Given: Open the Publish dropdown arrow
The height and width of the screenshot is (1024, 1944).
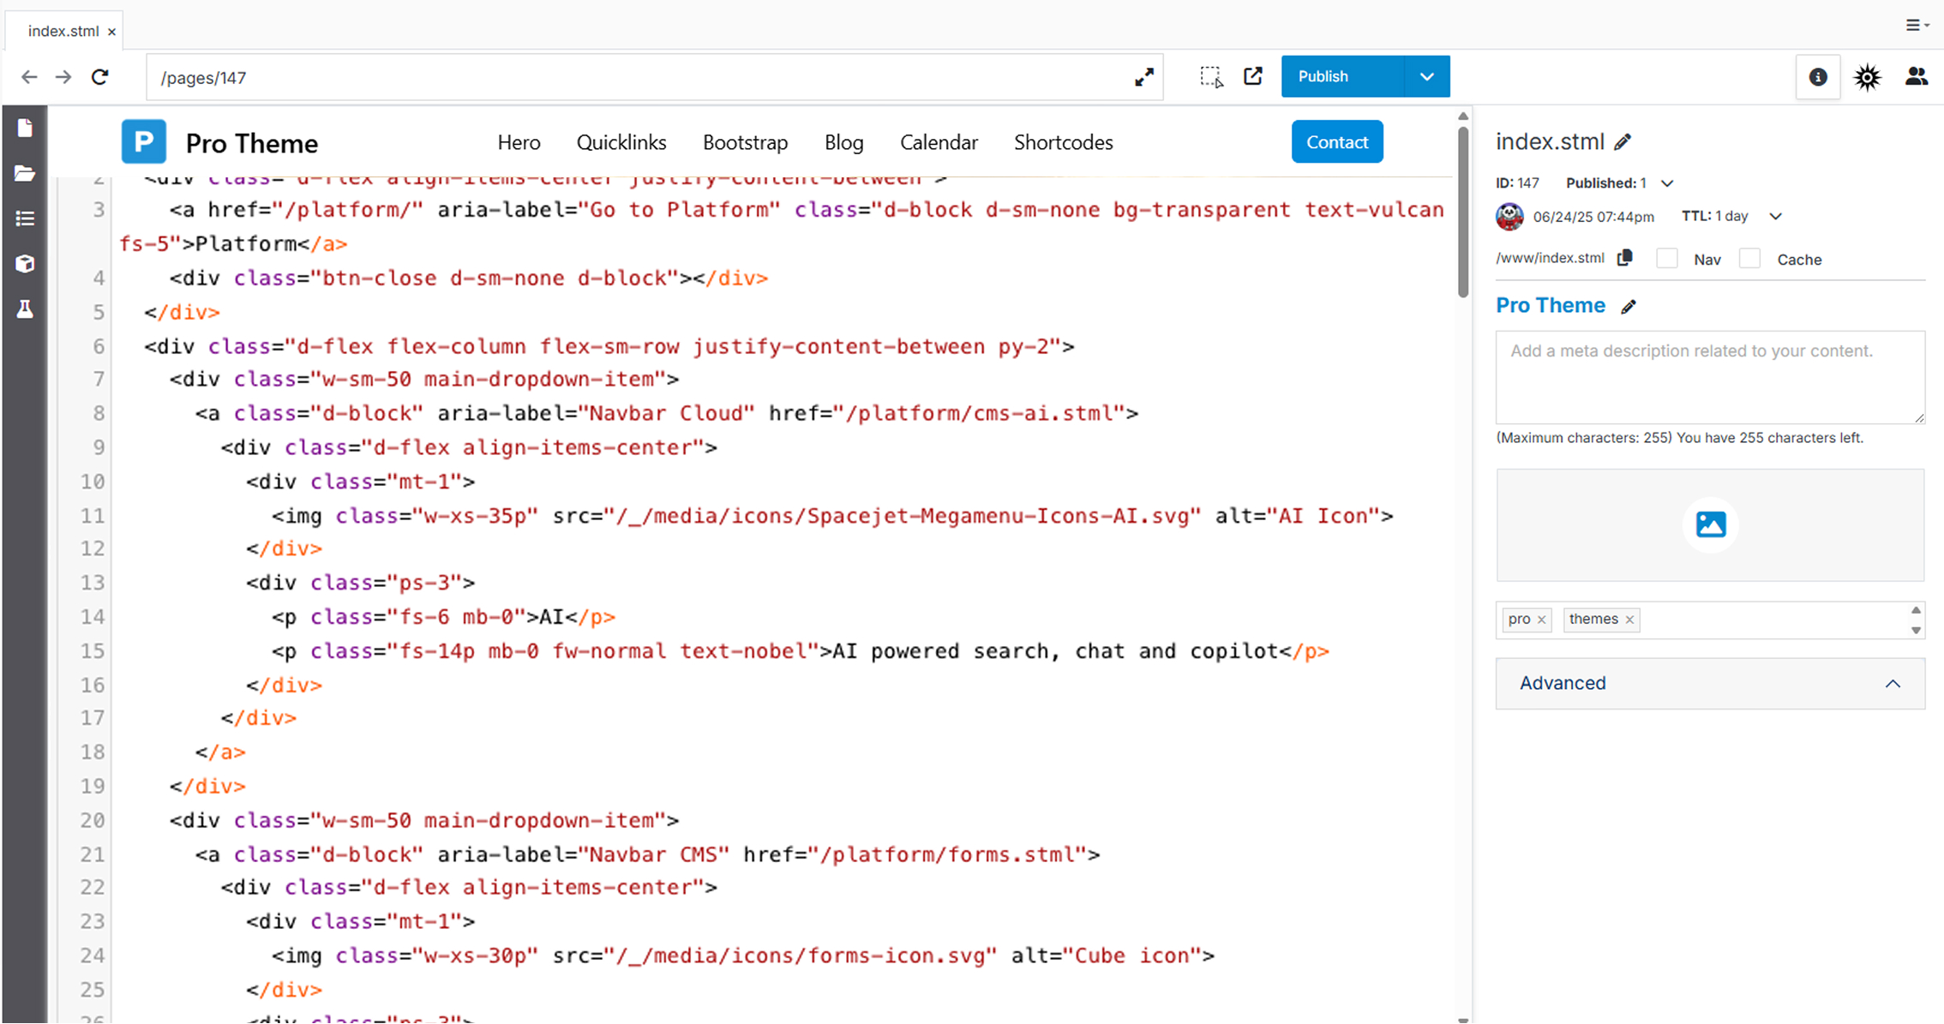Looking at the screenshot, I should 1427,76.
